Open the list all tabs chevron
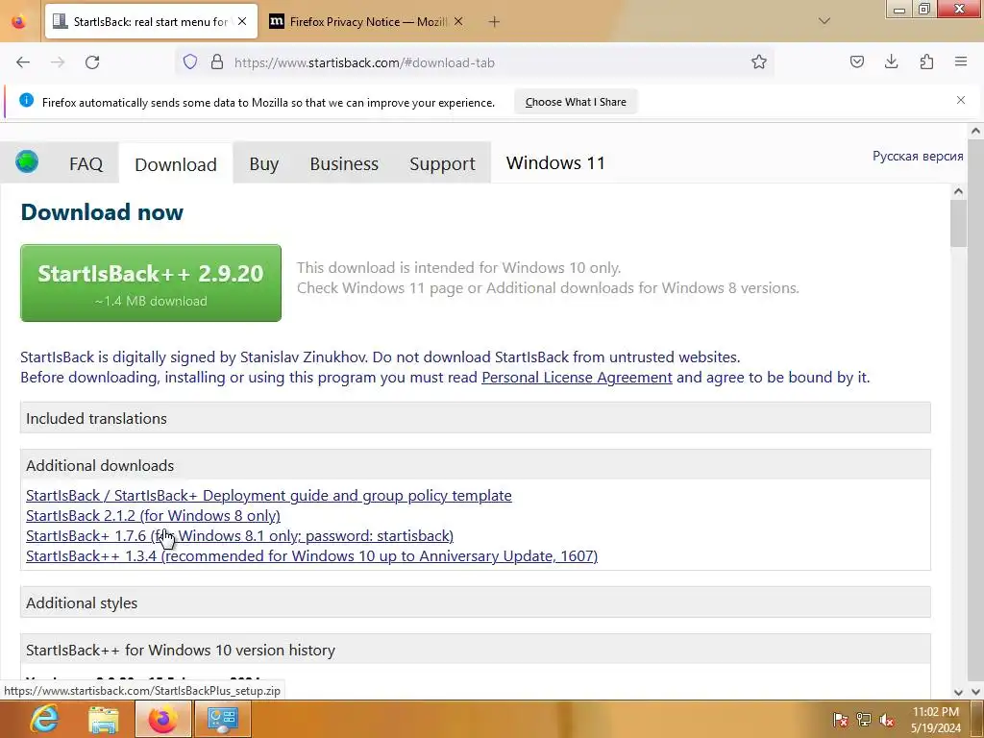 [824, 21]
